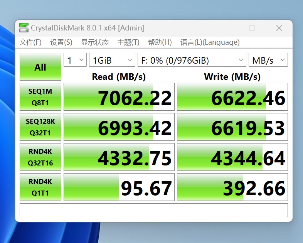Close the CrystalDiskMark window

(279, 28)
